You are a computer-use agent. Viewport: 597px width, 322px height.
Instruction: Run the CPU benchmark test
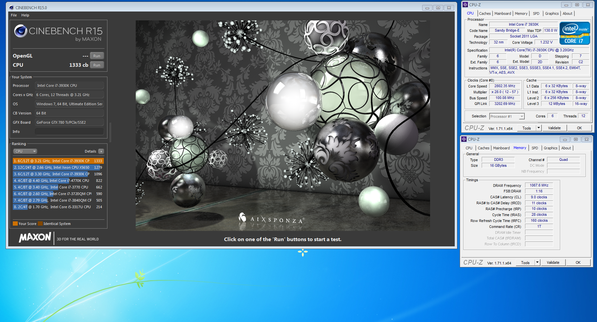click(97, 65)
